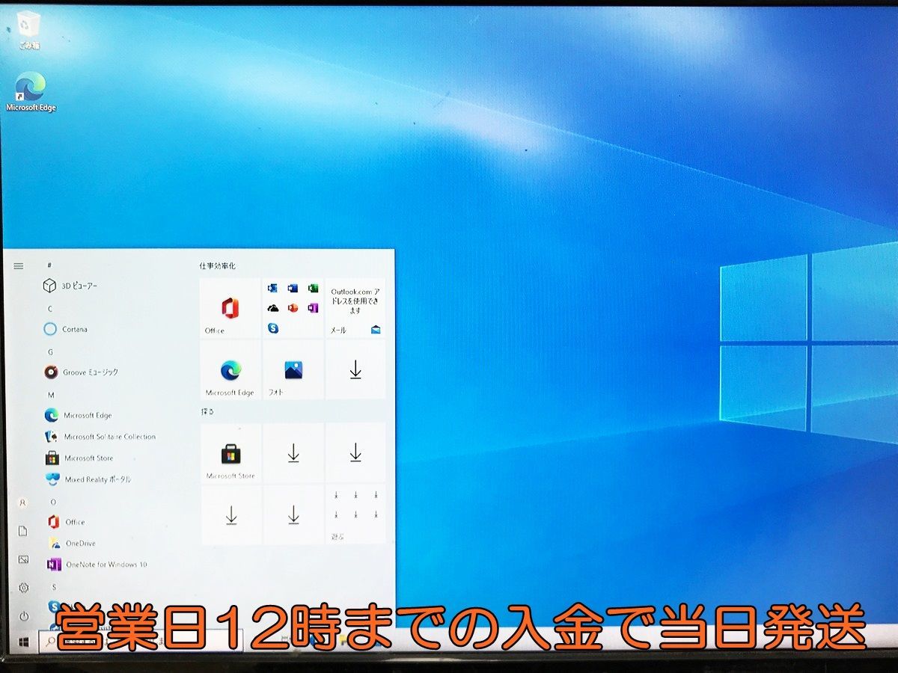Click the M letter header in app list
Screen dimensions: 898x673
pyautogui.click(x=51, y=394)
